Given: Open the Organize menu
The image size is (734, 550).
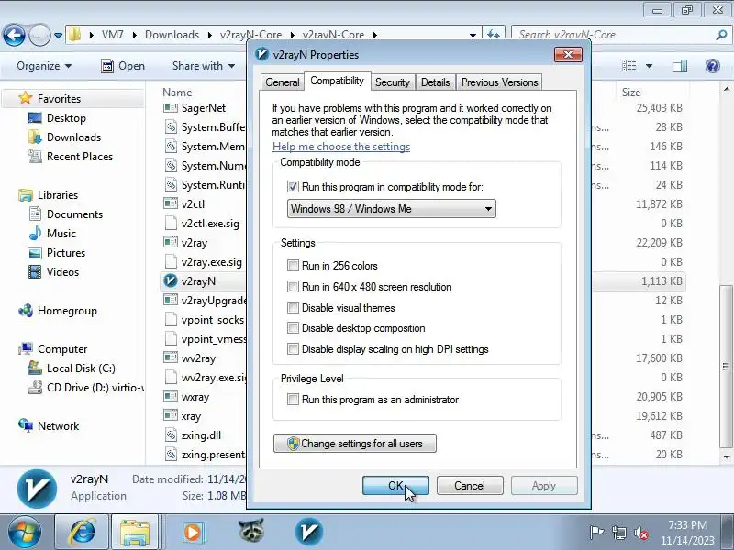Looking at the screenshot, I should pos(44,66).
